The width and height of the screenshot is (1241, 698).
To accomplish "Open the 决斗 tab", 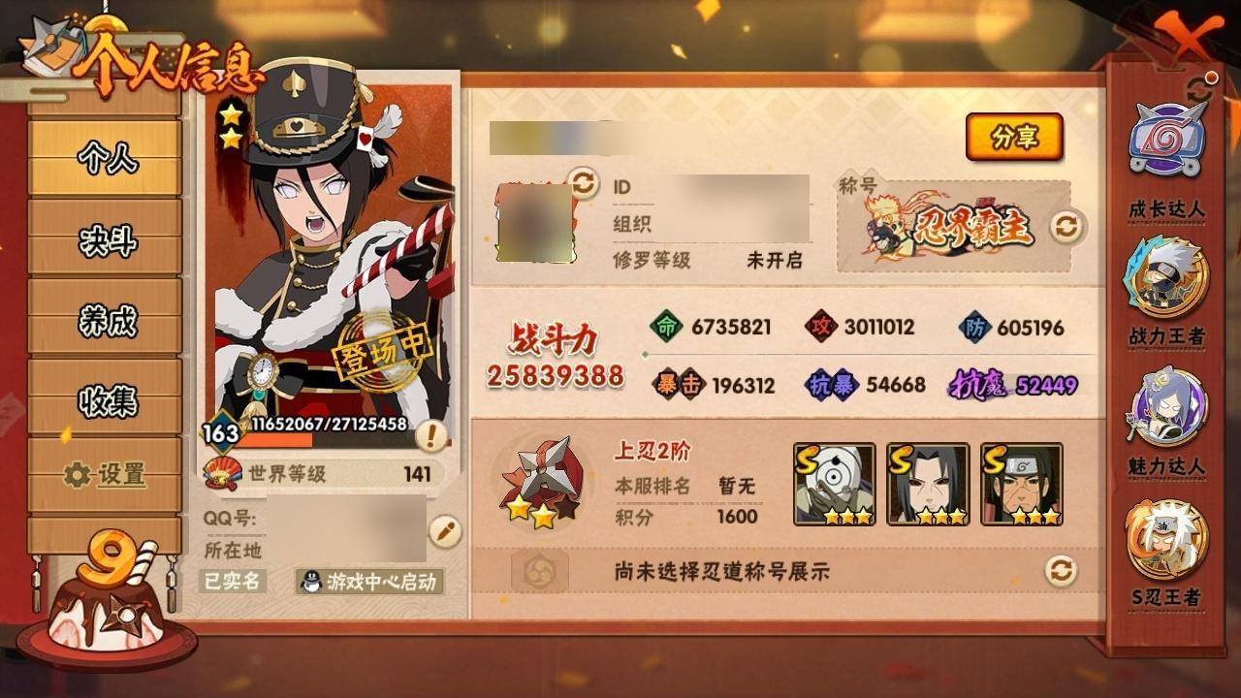I will click(x=106, y=238).
